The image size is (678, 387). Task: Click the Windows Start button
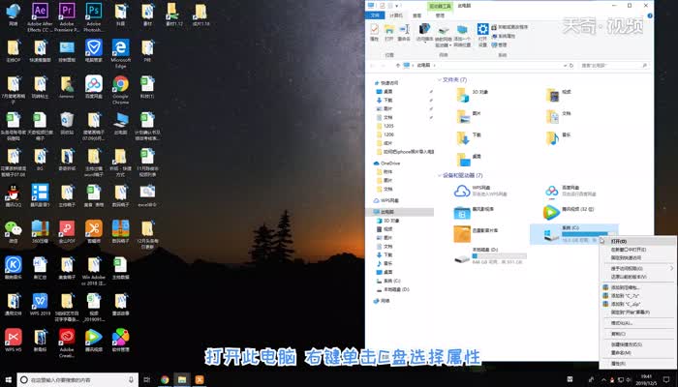tap(8, 379)
